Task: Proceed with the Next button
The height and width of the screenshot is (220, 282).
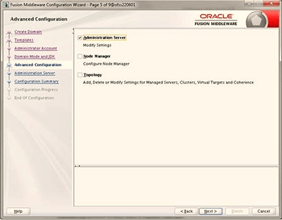Action: [210, 212]
